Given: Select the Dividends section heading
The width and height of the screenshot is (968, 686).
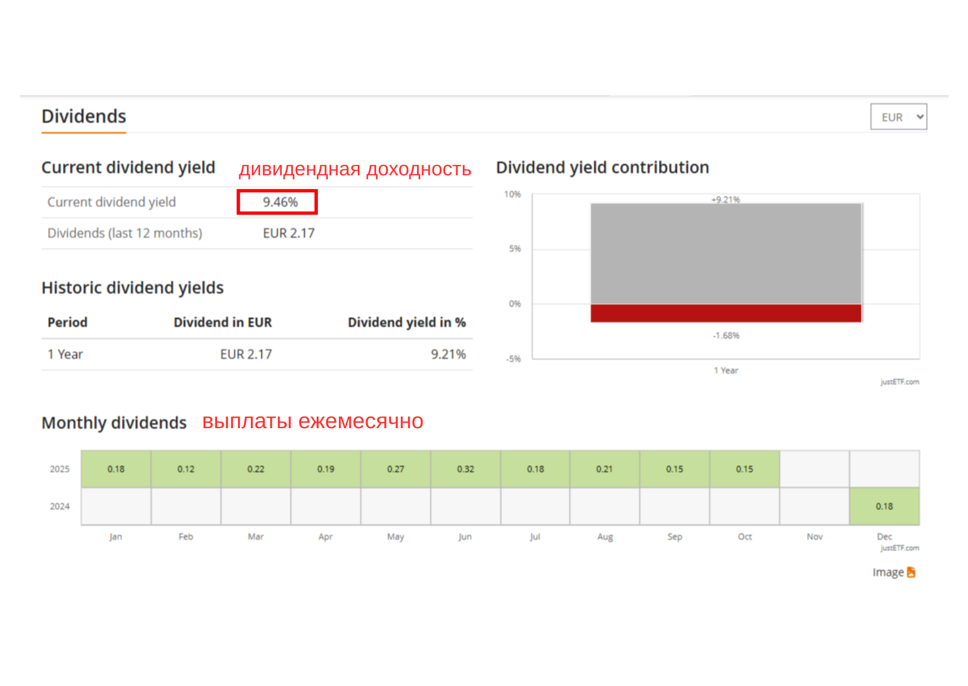Looking at the screenshot, I should (x=84, y=116).
